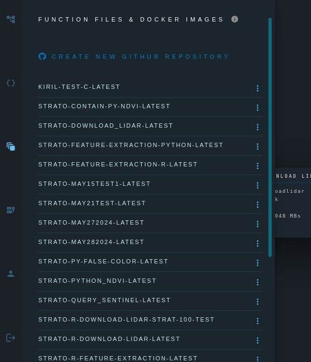311x362 pixels.
Task: Open options menu for STRATO-PY-FALSE-COLOR-LATEST
Action: [258, 263]
